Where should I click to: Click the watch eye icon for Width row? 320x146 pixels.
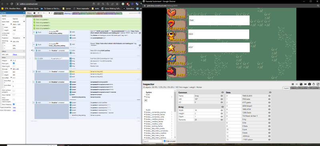click(x=222, y=110)
